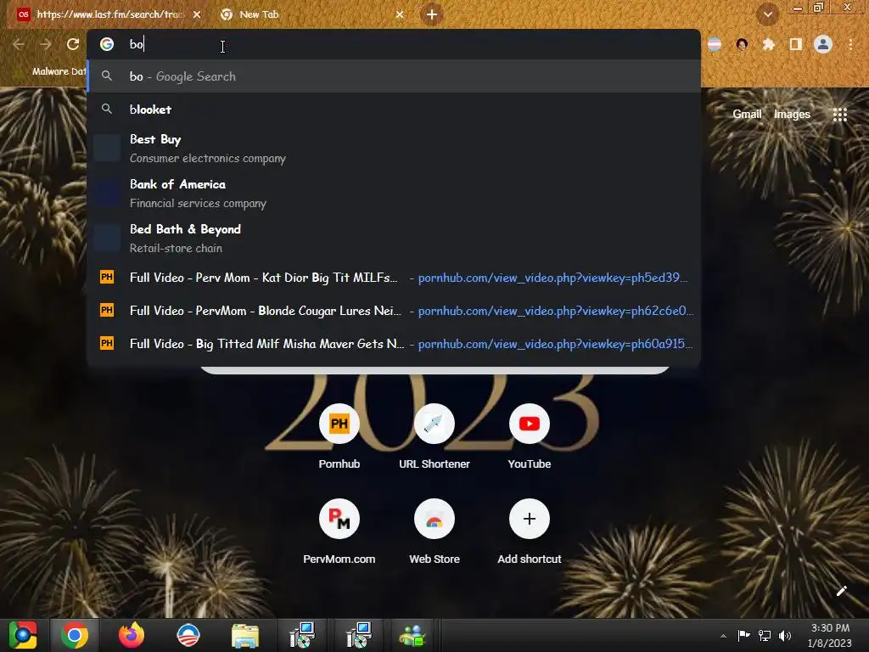Open the Google apps grid icon
The width and height of the screenshot is (869, 652).
(839, 115)
